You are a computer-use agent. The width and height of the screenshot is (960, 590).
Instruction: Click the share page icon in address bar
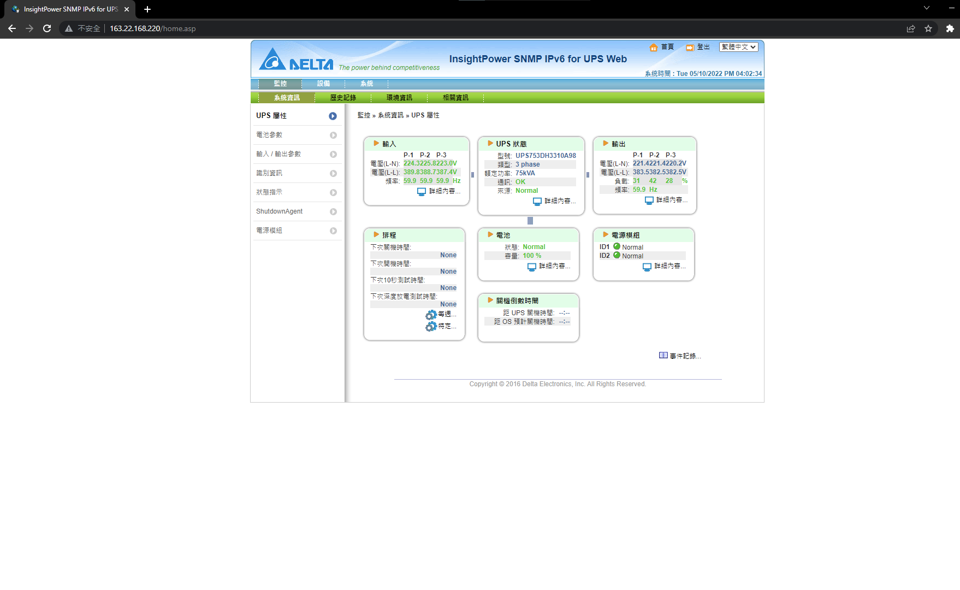coord(911,28)
